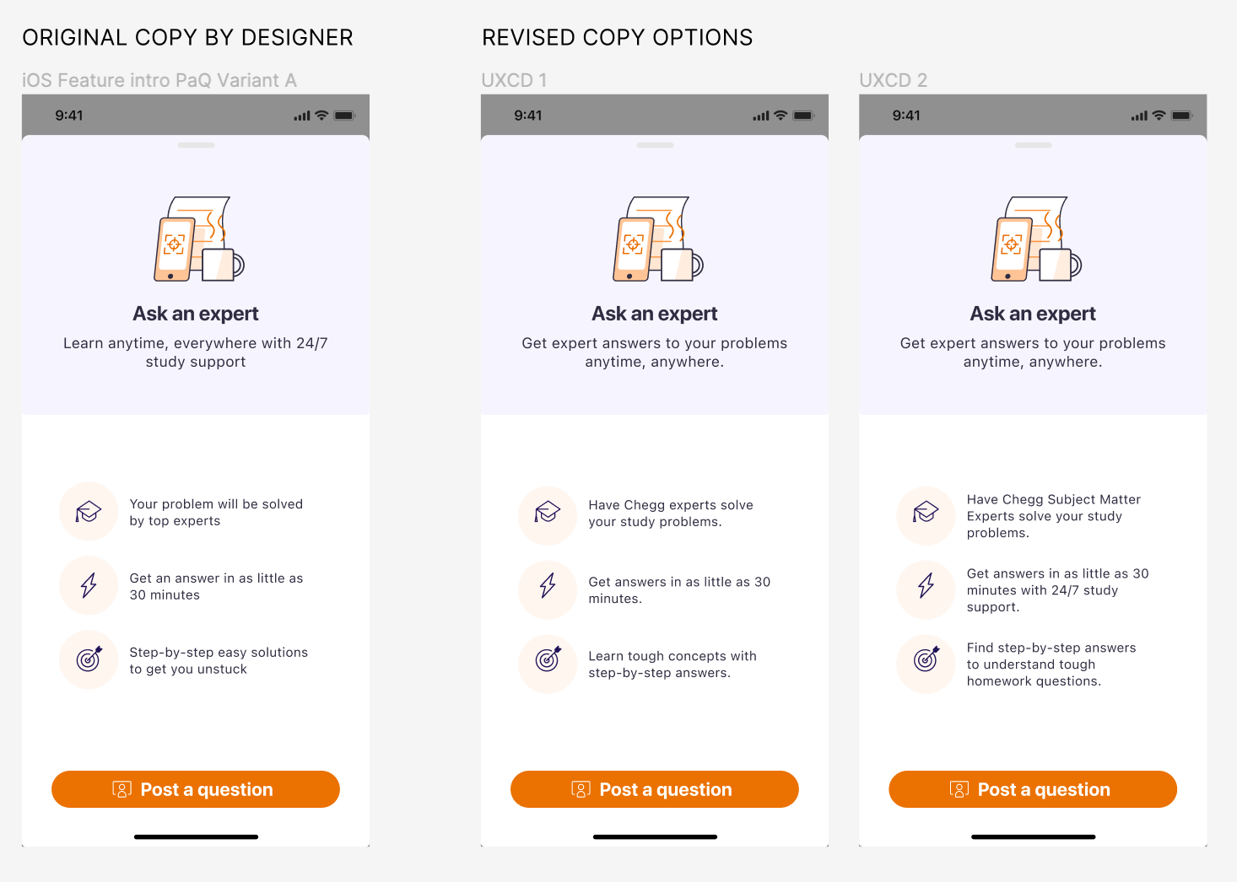
Task: Click the Ask an expert heading in Variant A
Action: [x=195, y=313]
